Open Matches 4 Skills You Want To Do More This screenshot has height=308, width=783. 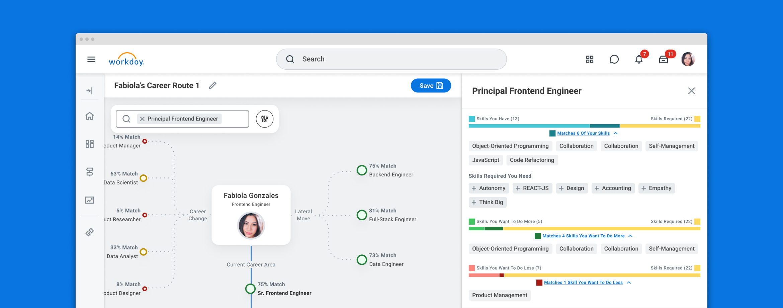(584, 236)
